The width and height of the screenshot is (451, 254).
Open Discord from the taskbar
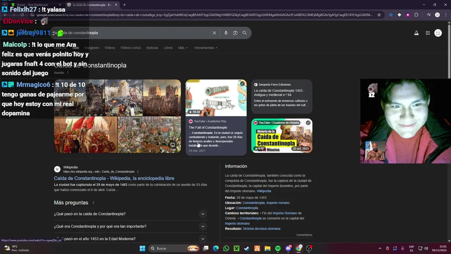(x=288, y=248)
